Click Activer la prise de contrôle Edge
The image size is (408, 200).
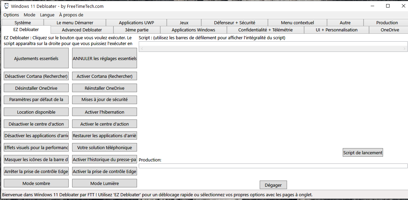pos(105,171)
